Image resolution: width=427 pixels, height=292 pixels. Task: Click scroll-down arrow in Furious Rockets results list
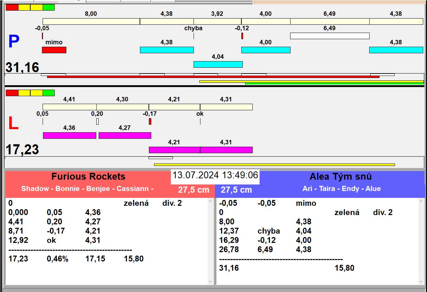(210, 282)
